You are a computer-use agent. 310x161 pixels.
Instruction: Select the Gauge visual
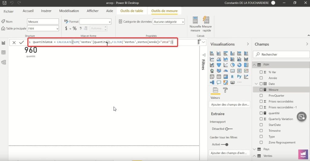226,71
